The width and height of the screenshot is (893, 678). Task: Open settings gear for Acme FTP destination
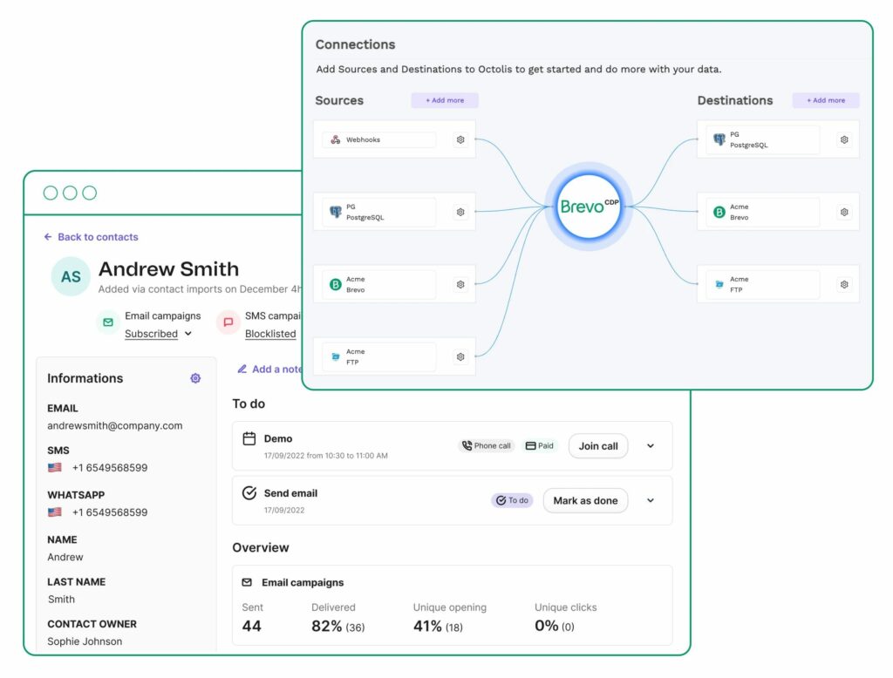point(844,284)
